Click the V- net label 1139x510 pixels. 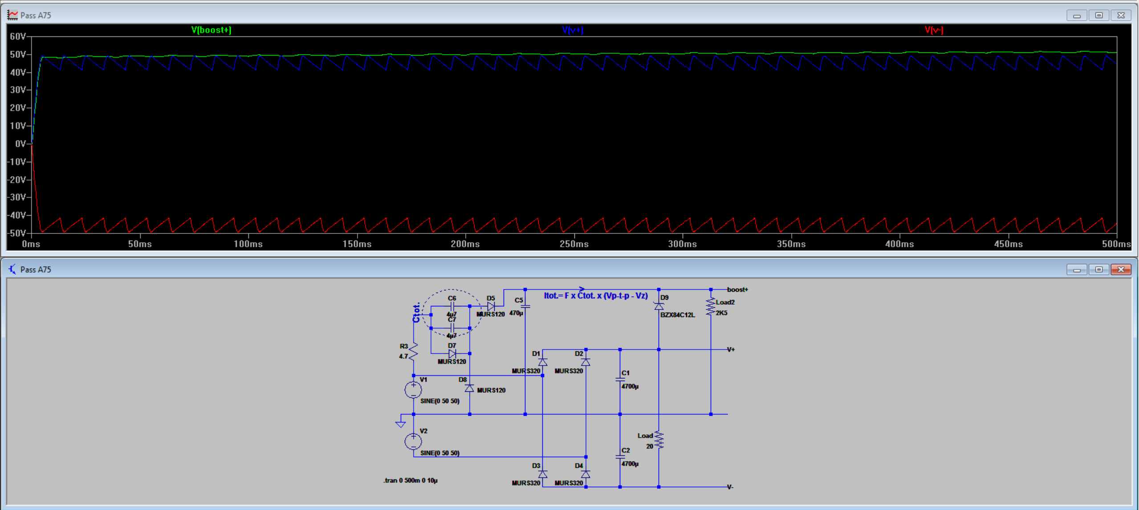(x=730, y=487)
